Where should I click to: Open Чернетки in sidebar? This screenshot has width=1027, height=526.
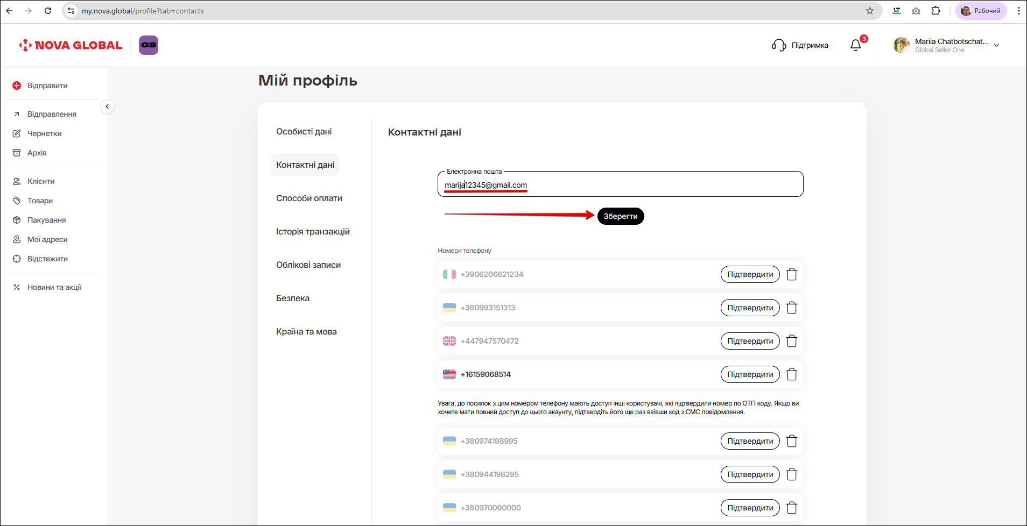tap(44, 133)
